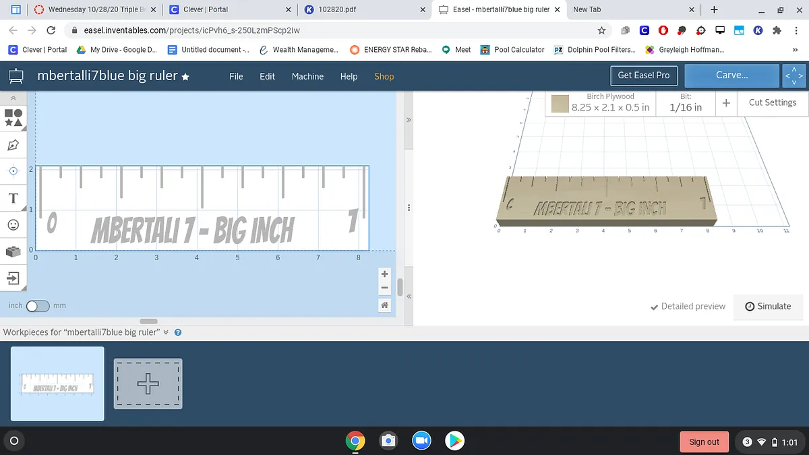Reset canvas view with home icon
809x455 pixels.
pos(384,305)
